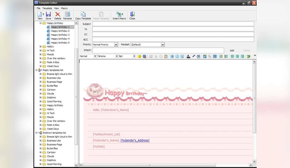Center align the text

point(237,57)
